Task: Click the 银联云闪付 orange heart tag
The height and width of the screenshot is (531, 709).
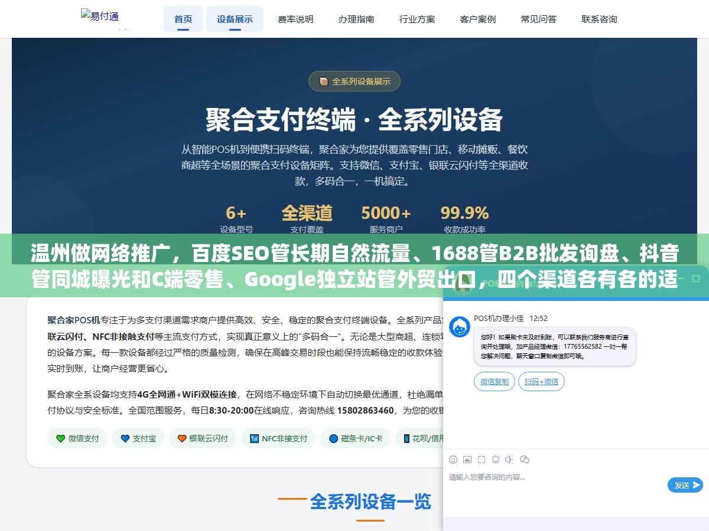Action: 203,438
